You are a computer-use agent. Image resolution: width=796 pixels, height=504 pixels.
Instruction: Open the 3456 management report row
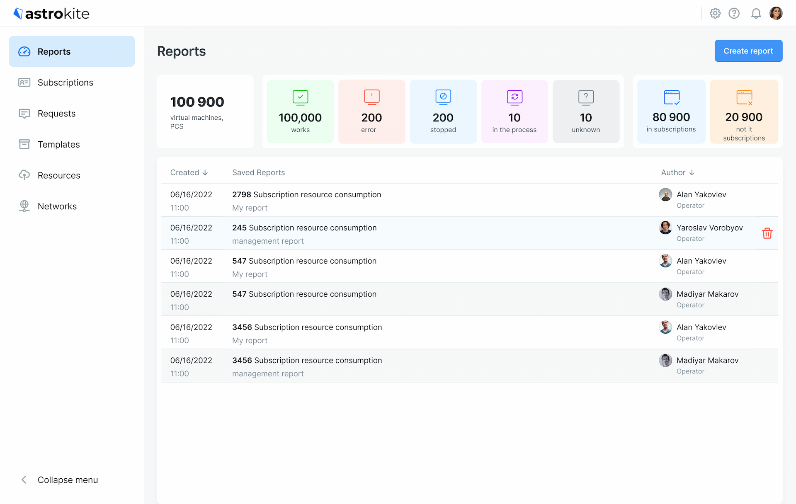[x=469, y=366]
